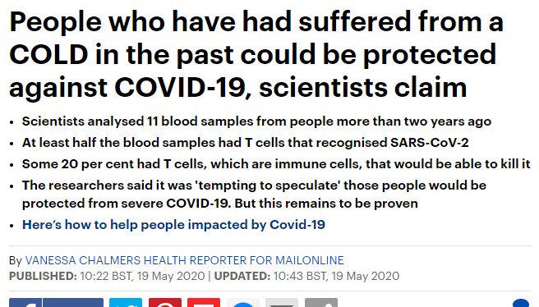Share the article on Twitter

(x=126, y=303)
